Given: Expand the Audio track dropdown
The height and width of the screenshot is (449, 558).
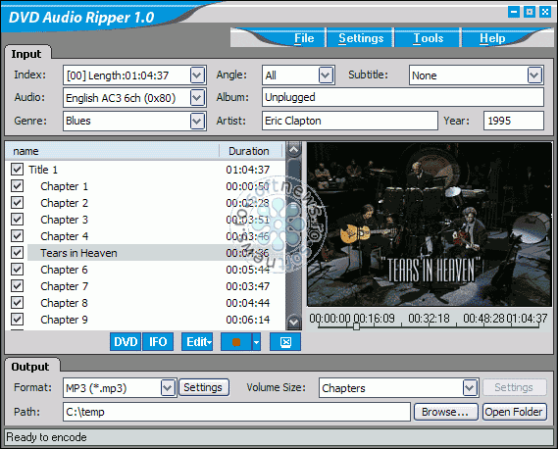Looking at the screenshot, I should 197,98.
